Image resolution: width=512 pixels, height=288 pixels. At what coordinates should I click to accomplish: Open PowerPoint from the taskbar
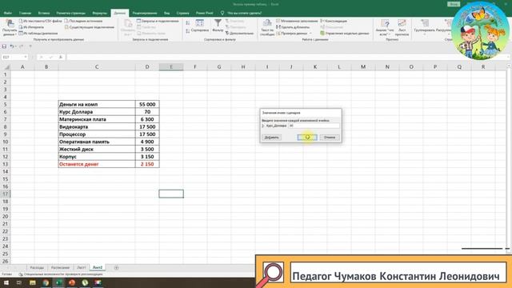(72, 282)
